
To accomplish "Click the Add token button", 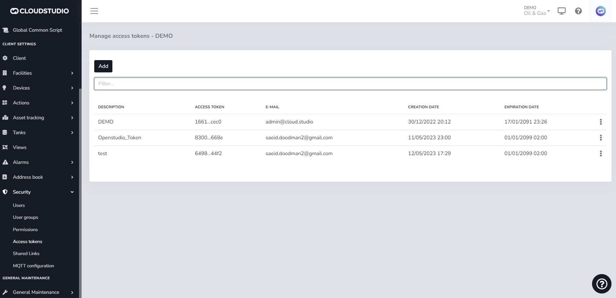I will click(103, 66).
